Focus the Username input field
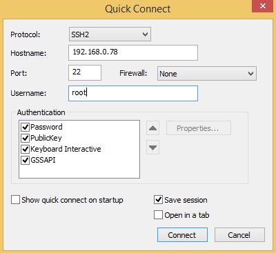The image size is (276, 253). point(133,93)
